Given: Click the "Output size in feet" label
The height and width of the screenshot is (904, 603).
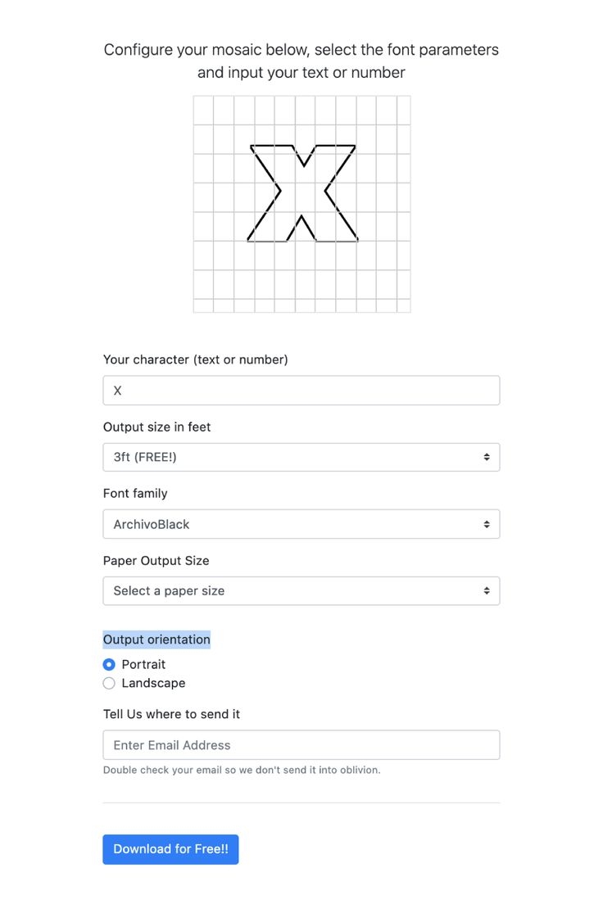Looking at the screenshot, I should click(156, 427).
